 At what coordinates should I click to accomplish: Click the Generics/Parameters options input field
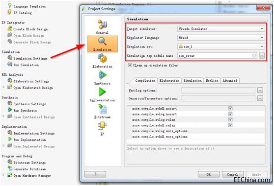tap(219, 98)
